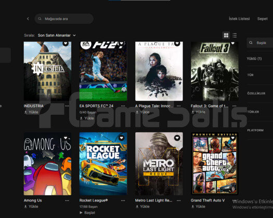Select the Grand Theft Auto V title text

click(x=207, y=200)
